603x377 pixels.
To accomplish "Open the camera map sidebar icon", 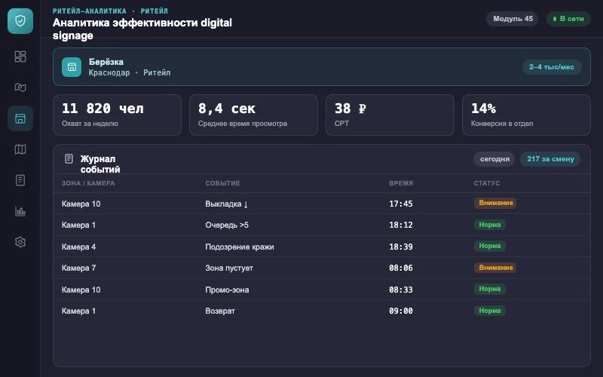I will pos(20,87).
